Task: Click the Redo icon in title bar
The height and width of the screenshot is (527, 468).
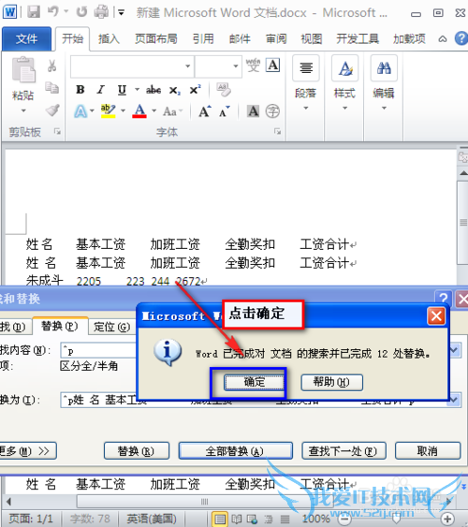Action: [x=81, y=12]
